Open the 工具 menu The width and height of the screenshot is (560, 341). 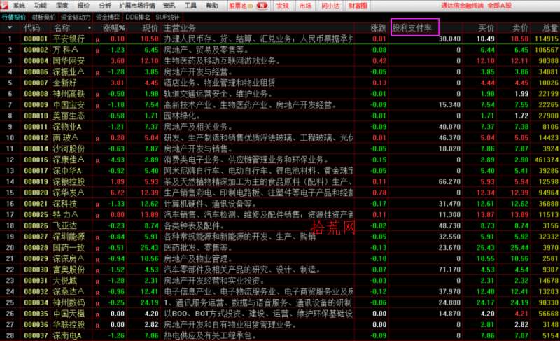(x=190, y=6)
